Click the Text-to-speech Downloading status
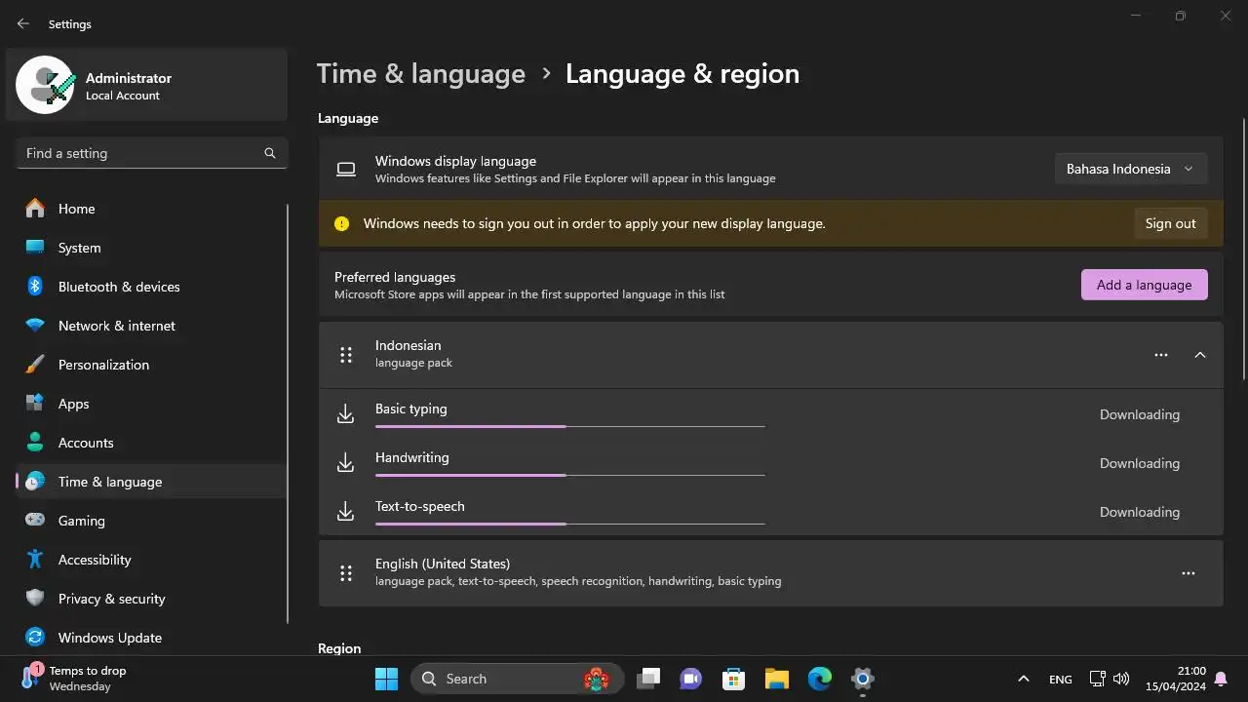Screen dimensions: 1248x702 1140,512
